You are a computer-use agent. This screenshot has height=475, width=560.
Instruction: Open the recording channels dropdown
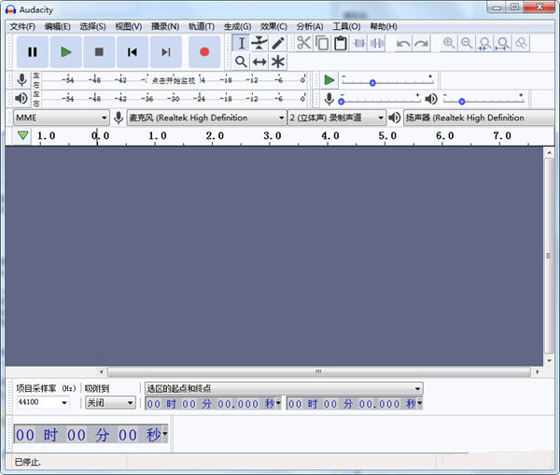tap(336, 118)
